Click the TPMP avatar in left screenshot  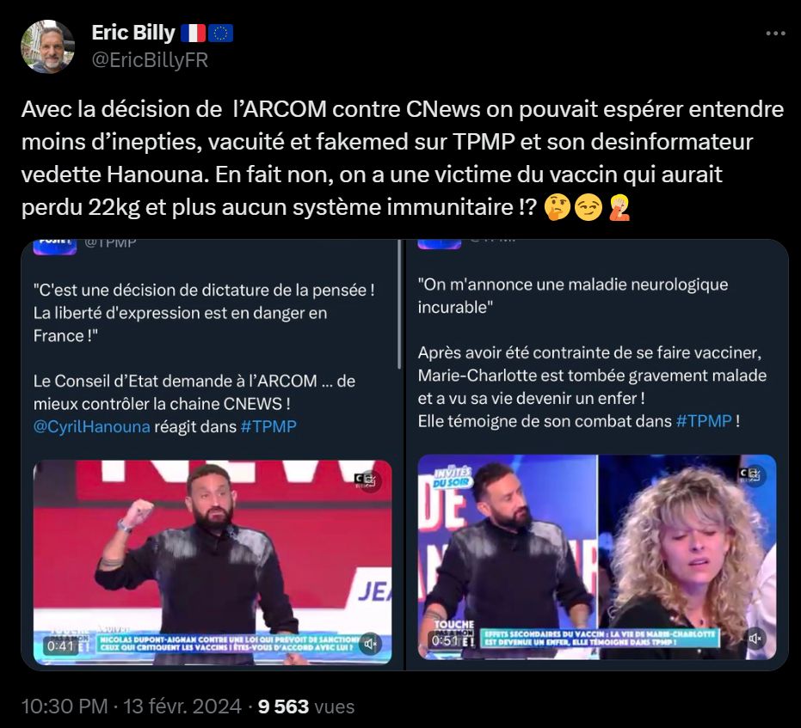pyautogui.click(x=55, y=247)
